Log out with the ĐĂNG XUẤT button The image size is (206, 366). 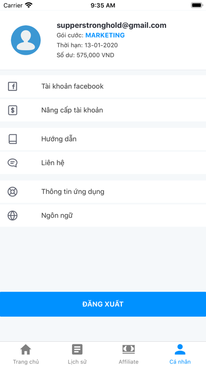pyautogui.click(x=103, y=304)
